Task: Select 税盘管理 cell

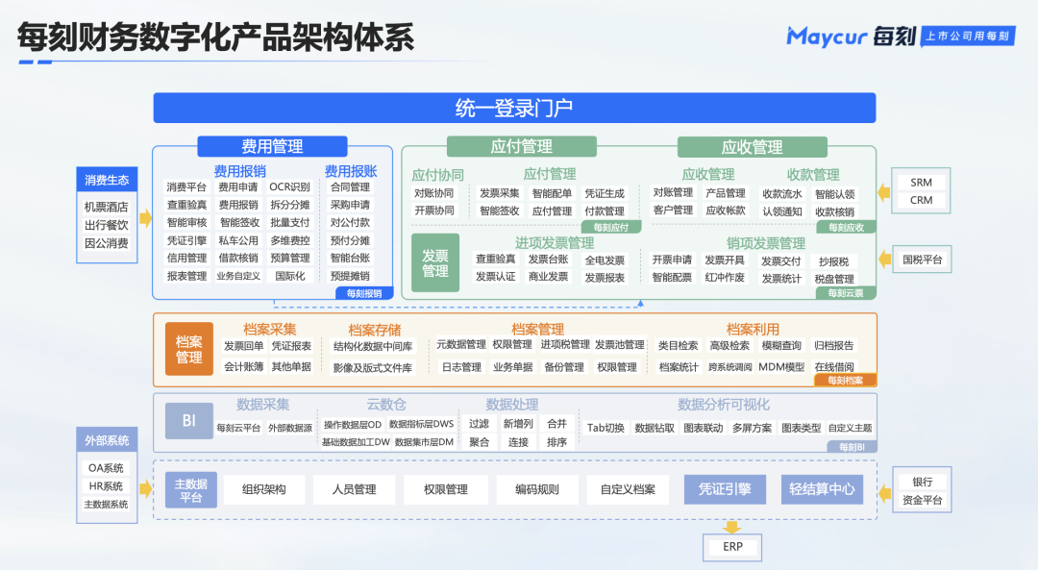Action: click(834, 279)
